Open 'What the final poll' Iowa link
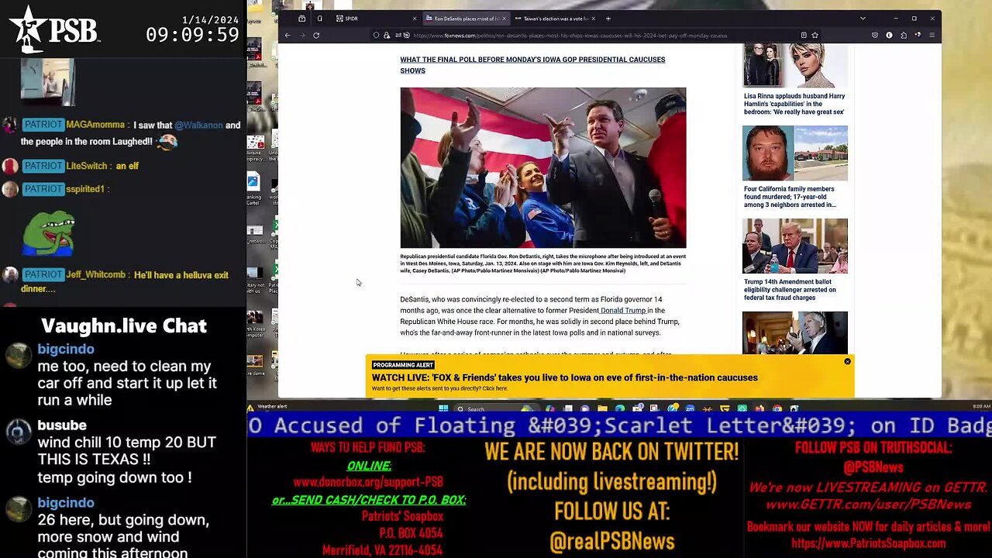Screen dimensions: 992x558 (532, 65)
